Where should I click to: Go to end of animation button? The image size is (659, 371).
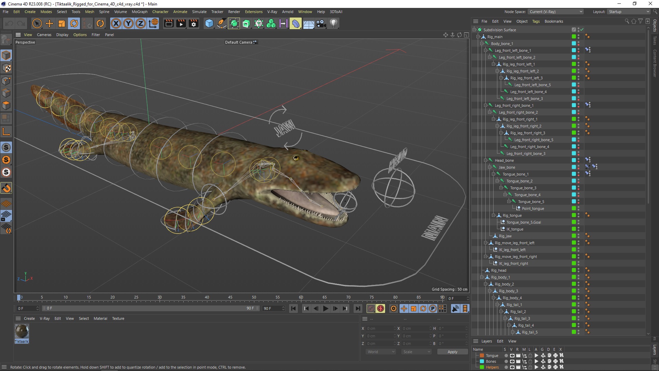click(358, 308)
